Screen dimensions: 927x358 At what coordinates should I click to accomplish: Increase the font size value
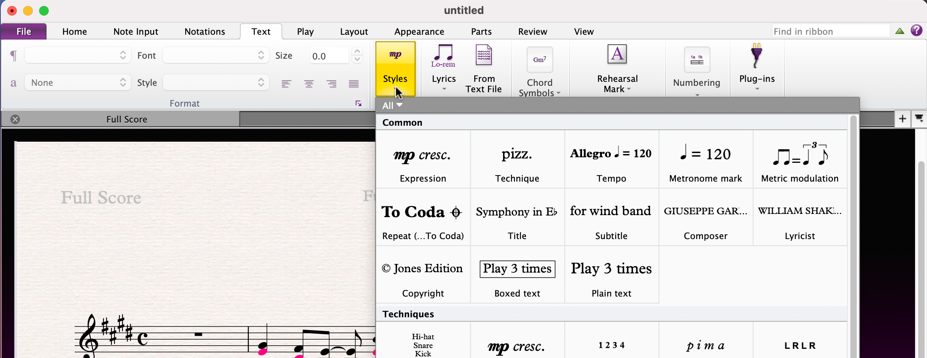point(357,51)
